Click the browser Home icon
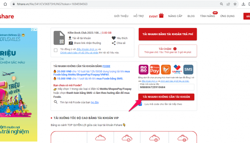 click(5, 4)
